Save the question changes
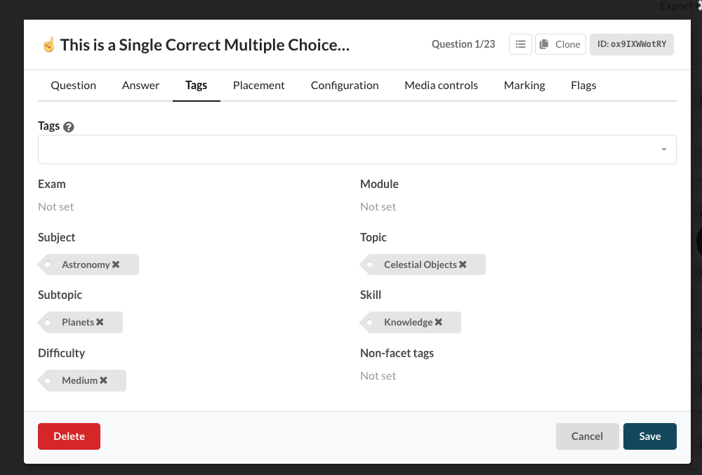 click(x=649, y=436)
